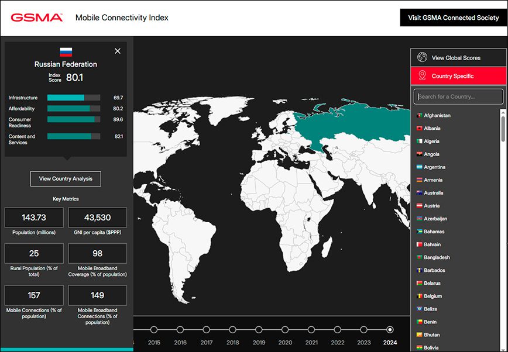Screen dimensions: 508x352
Task: Click the globe icon for Global Scores
Action: [422, 57]
